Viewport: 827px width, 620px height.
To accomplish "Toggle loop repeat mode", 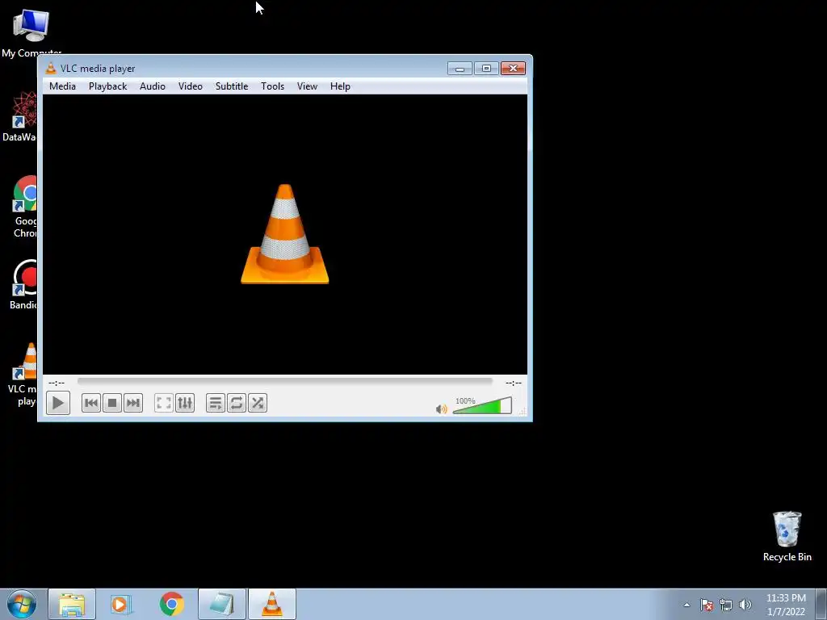I will [x=237, y=404].
